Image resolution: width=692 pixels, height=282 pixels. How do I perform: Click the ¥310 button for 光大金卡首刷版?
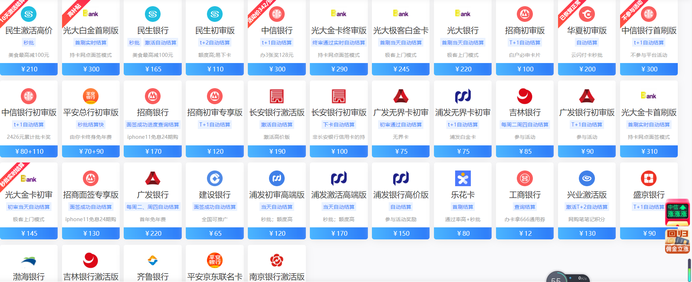649,152
